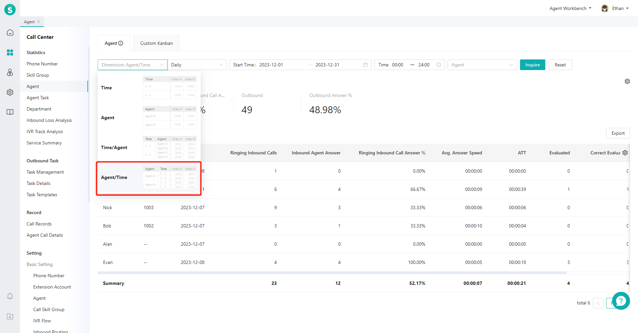
Task: Collapse the Basic Setting group
Action: click(40, 264)
